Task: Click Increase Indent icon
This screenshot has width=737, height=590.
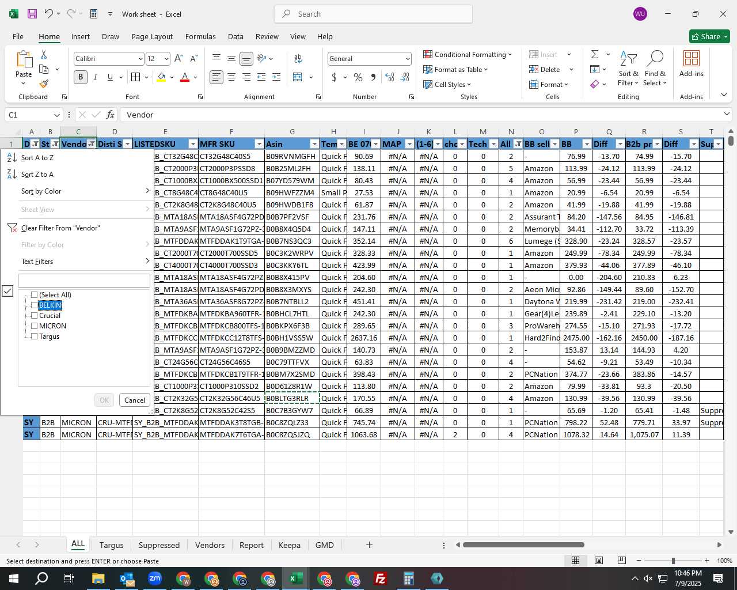Action: point(276,77)
